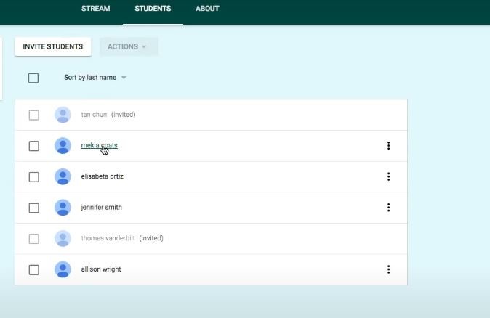Click allison wright's avatar icon
This screenshot has height=318, width=490.
coord(63,269)
